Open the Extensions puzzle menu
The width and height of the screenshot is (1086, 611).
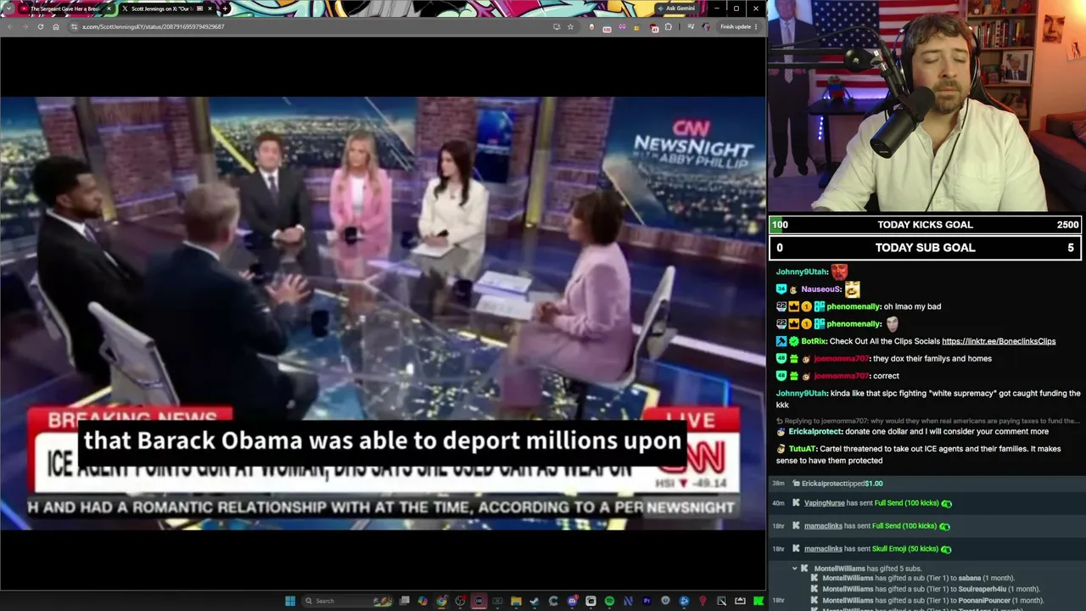pos(669,26)
